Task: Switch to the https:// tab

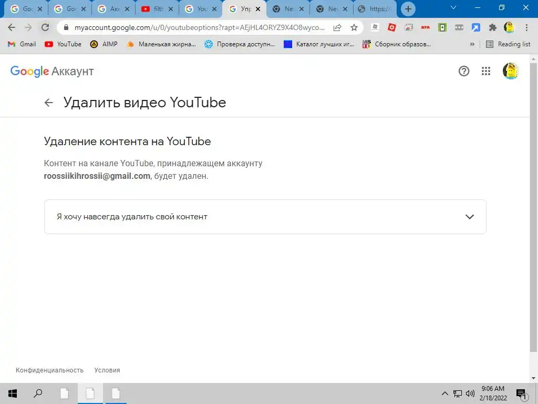Action: 375,9
